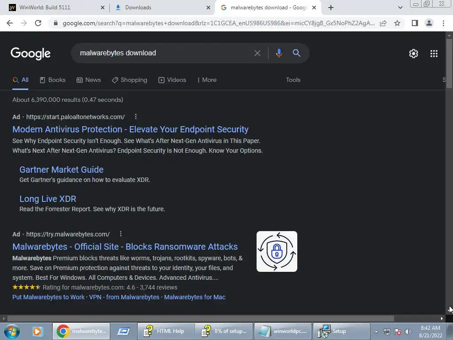Open the Google apps grid
The width and height of the screenshot is (453, 340).
point(434,54)
